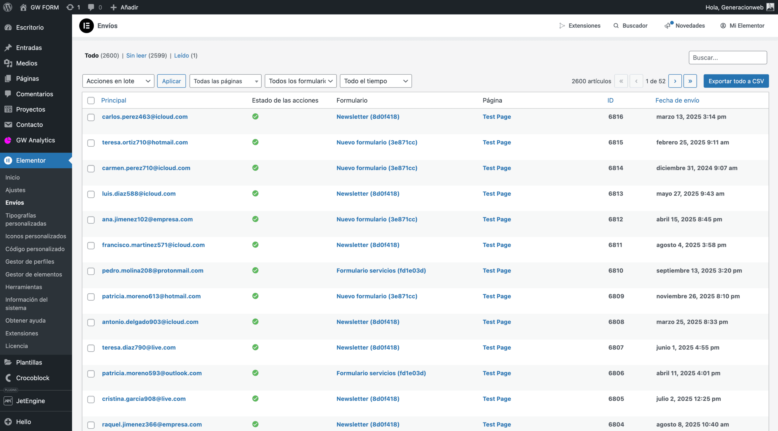Click the GW FORM home icon
The height and width of the screenshot is (431, 778).
pos(23,7)
